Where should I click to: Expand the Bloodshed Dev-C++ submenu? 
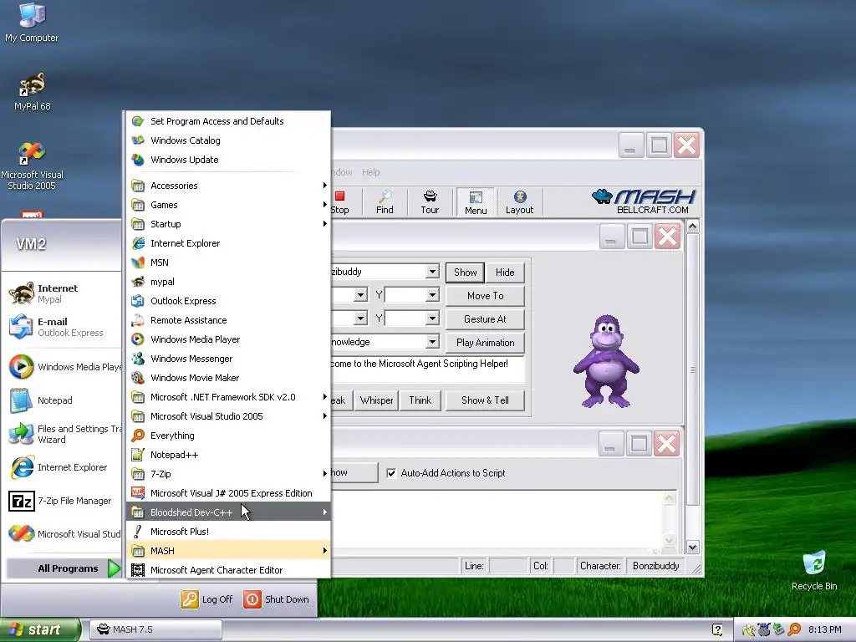coord(229,512)
